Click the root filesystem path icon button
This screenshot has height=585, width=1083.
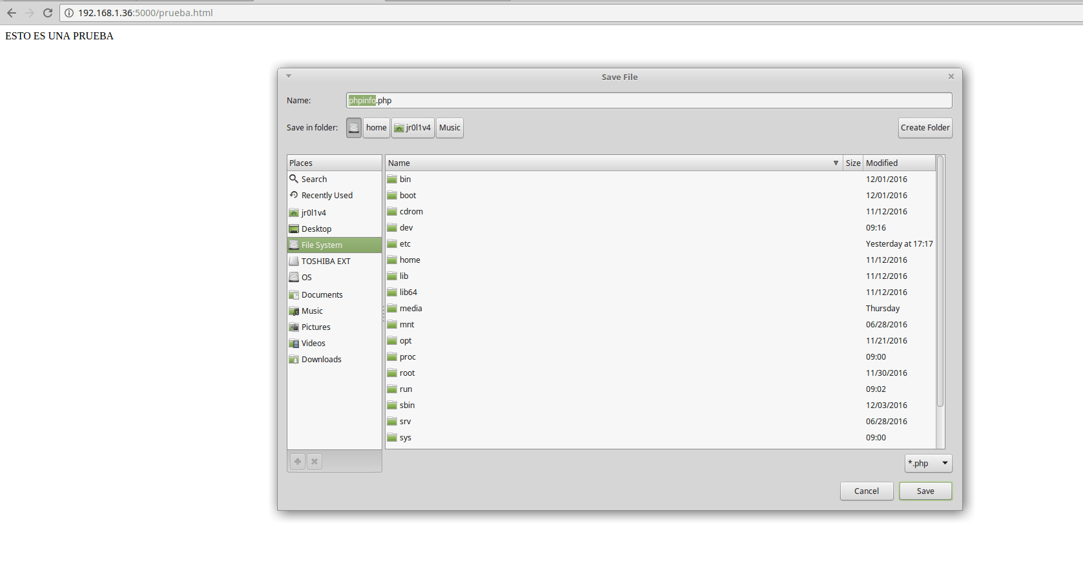(x=354, y=128)
